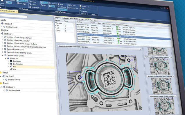Click the # Fail statistic row
Screen dimensions: 185x115
[x=64, y=28]
